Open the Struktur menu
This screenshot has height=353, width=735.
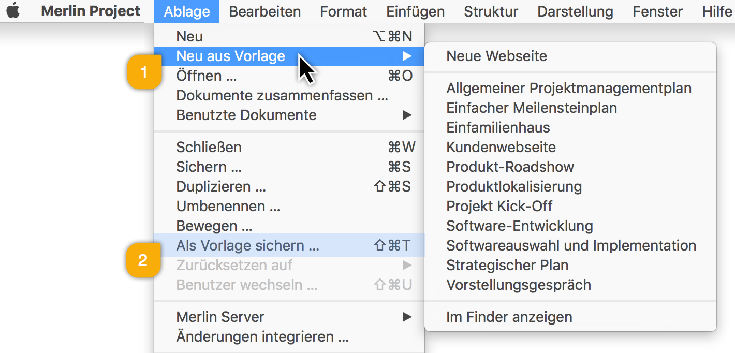491,11
